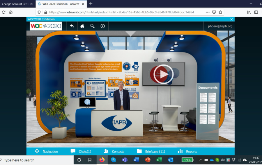Bookmark this page with the star
Image resolution: width=262 pixels, height=165 pixels.
(220, 12)
